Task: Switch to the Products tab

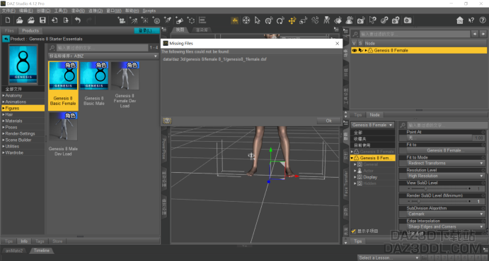Action: pyautogui.click(x=30, y=31)
